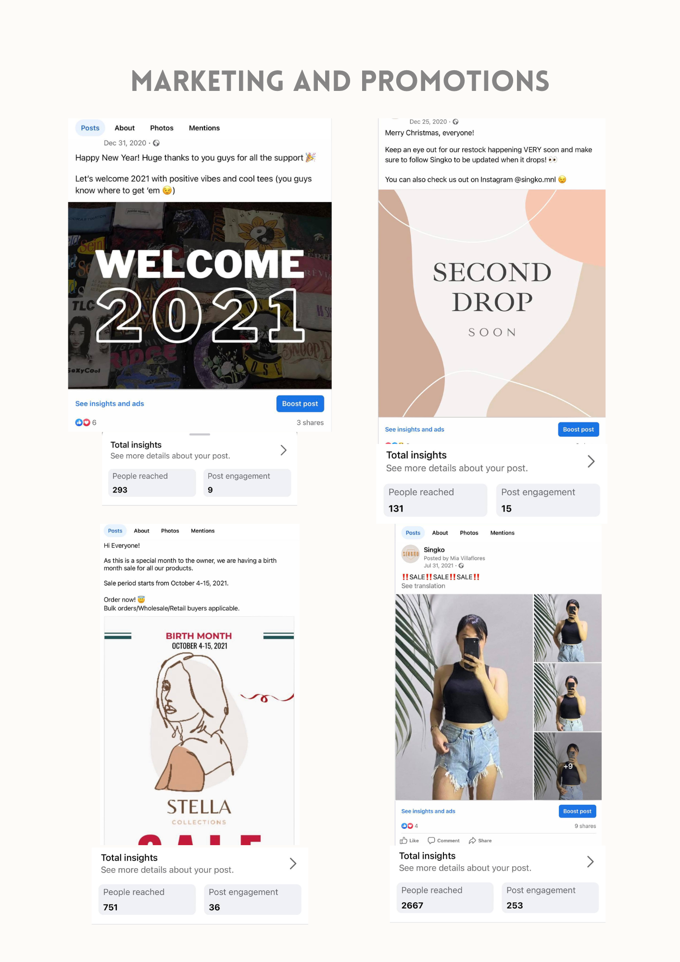The width and height of the screenshot is (680, 962).
Task: Click the globe icon next to Dec 25, 2020
Action: 455,122
